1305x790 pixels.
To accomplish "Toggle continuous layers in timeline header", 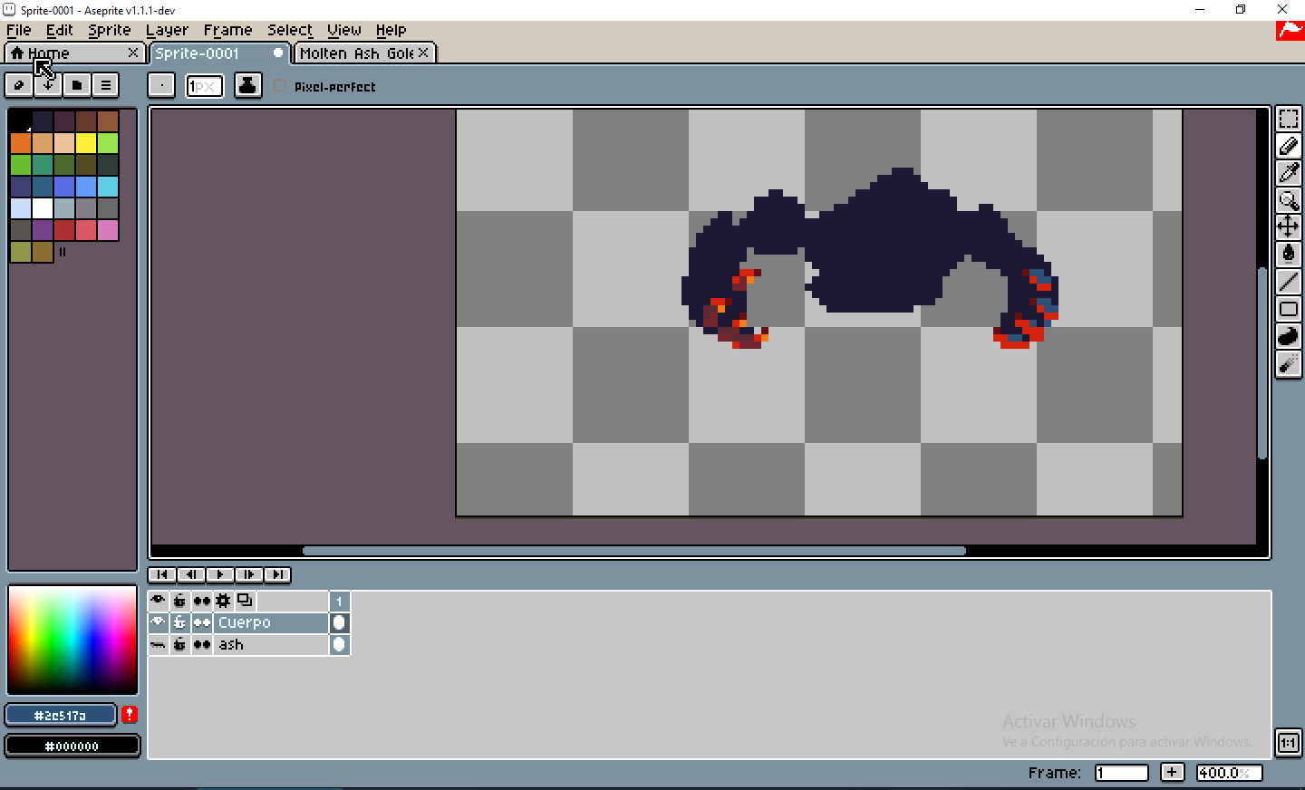I will [x=201, y=601].
